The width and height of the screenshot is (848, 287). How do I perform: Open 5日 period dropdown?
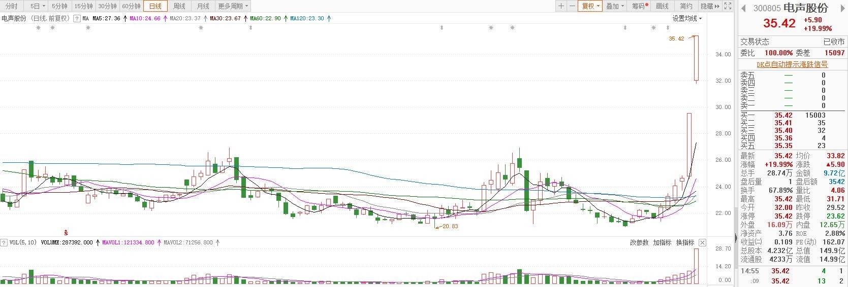point(37,6)
